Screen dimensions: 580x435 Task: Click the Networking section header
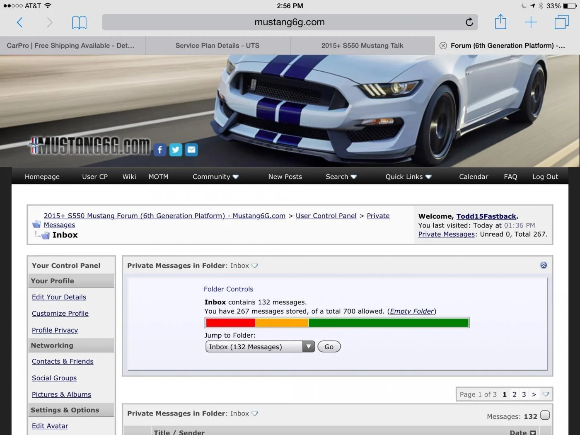pyautogui.click(x=71, y=346)
